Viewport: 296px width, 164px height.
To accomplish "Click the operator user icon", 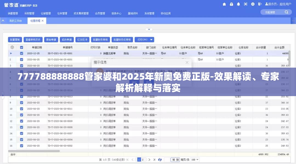I will click(267, 4).
